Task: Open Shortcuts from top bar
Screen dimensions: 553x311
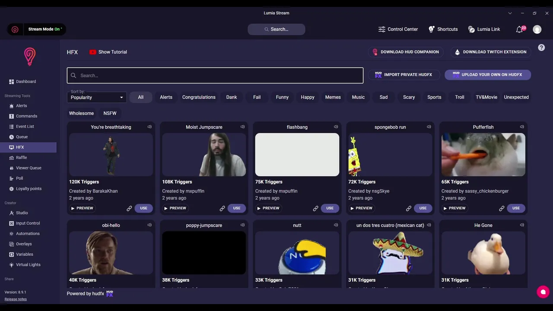Action: click(443, 29)
